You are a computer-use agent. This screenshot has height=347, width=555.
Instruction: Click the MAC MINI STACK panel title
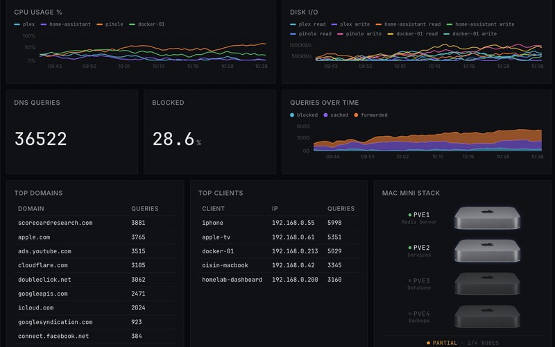411,193
